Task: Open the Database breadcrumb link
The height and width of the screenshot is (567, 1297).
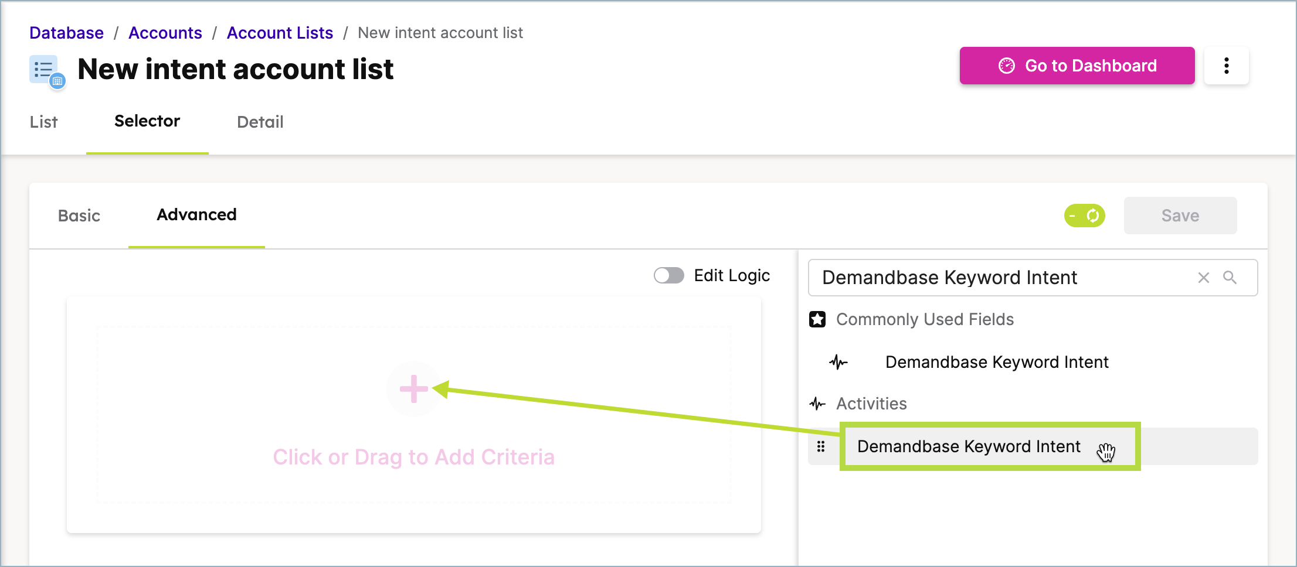Action: (67, 33)
